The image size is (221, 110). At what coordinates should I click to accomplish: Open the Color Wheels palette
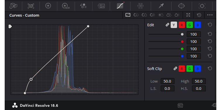tap(48, 6)
